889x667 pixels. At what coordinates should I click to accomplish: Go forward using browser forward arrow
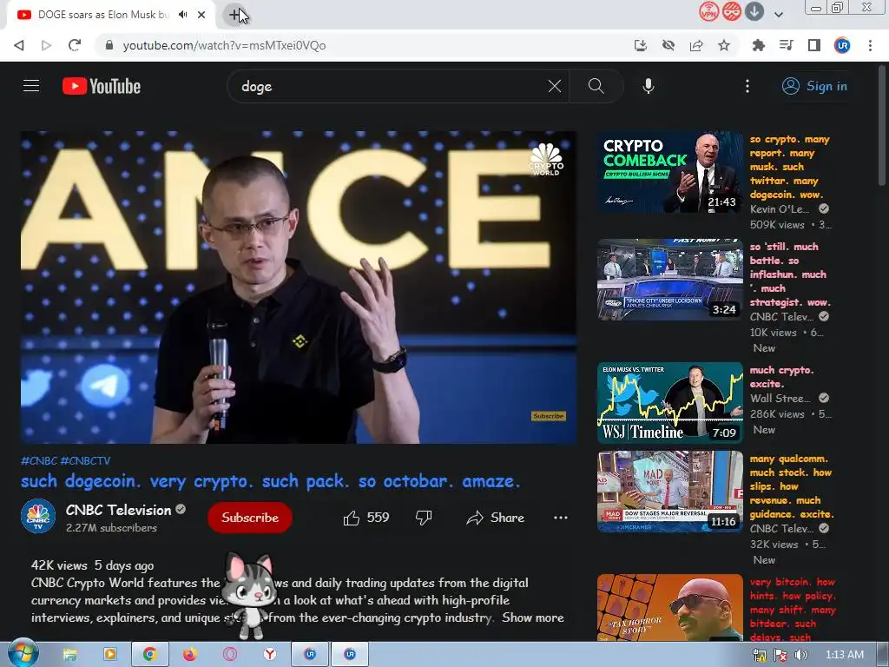point(47,45)
